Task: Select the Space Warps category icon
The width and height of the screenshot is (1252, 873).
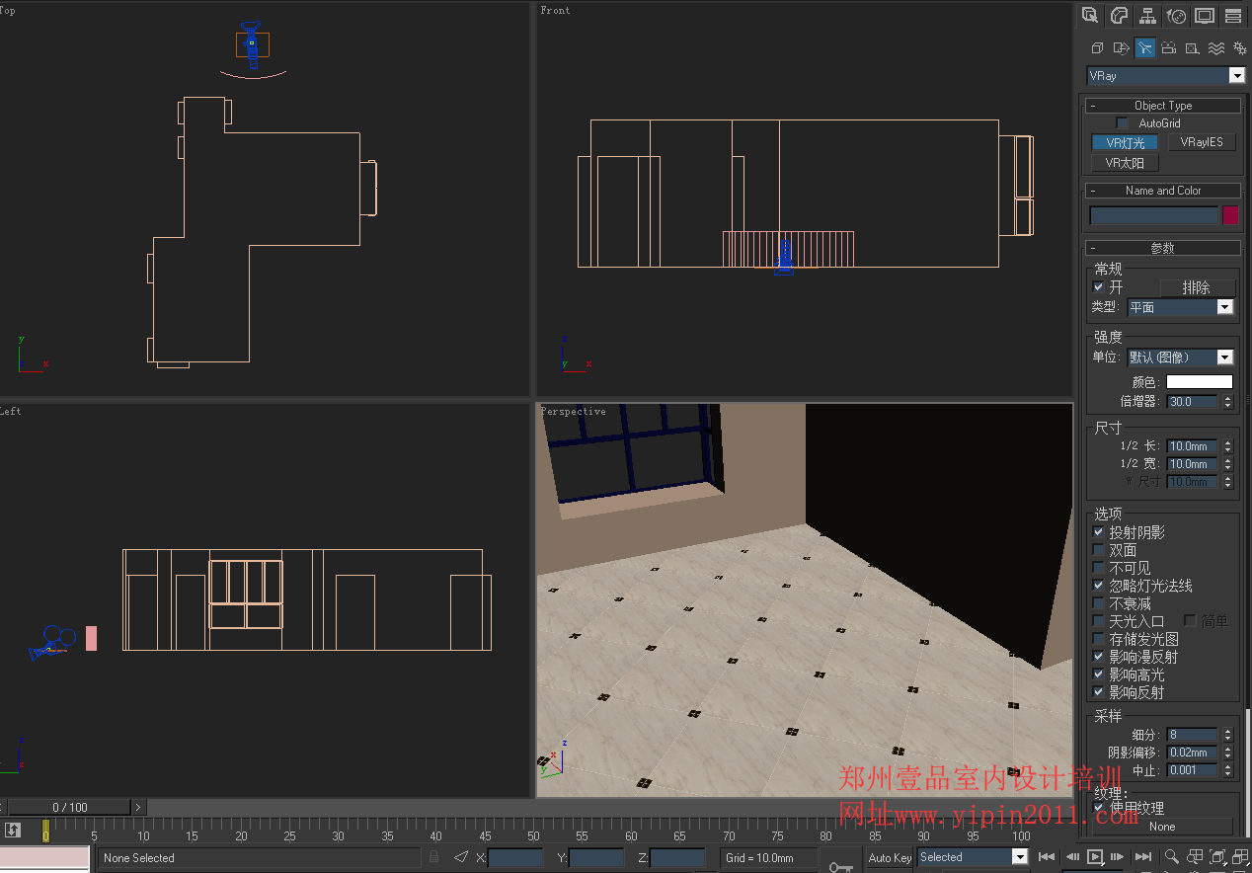Action: click(1216, 47)
